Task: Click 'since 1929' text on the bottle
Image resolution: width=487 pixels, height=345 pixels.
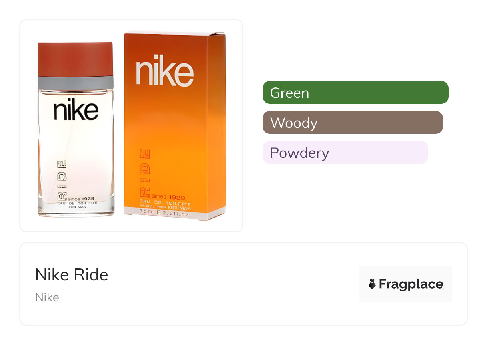Action: click(82, 198)
